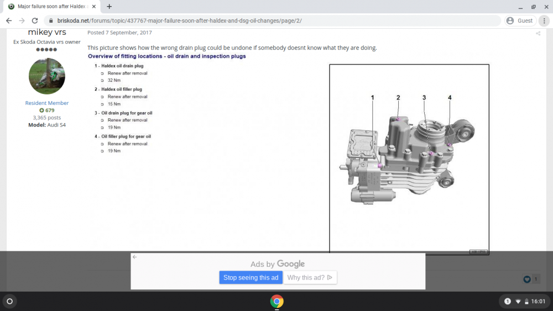
Task: Select Ex Skoda Octavia vrs owner text
Action: [x=47, y=42]
